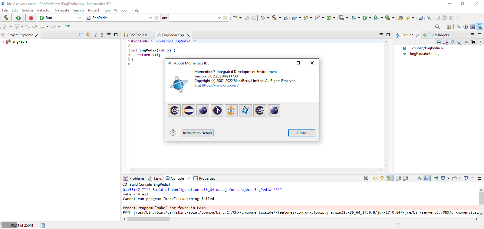Click the Search magnifier in main toolbar

pos(437,27)
